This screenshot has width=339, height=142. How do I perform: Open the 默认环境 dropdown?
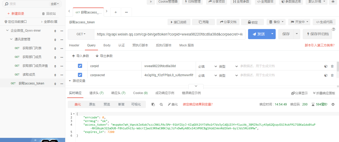click(317, 2)
